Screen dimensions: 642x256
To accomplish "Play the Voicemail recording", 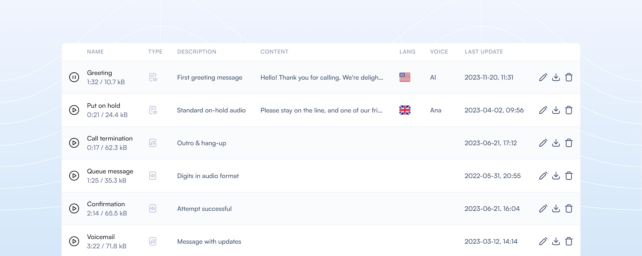I will tap(74, 241).
